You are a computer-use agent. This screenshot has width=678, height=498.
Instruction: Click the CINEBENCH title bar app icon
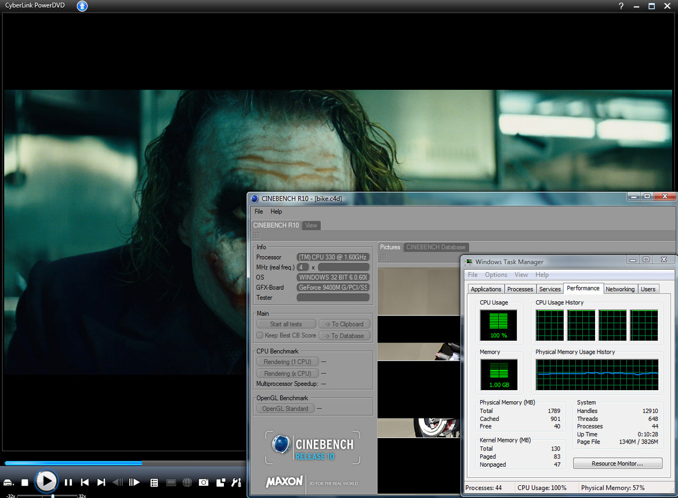255,199
